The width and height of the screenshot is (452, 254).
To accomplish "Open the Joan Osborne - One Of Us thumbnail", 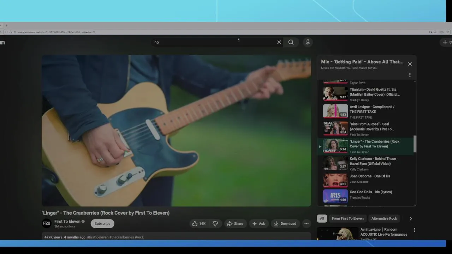I will point(335,180).
